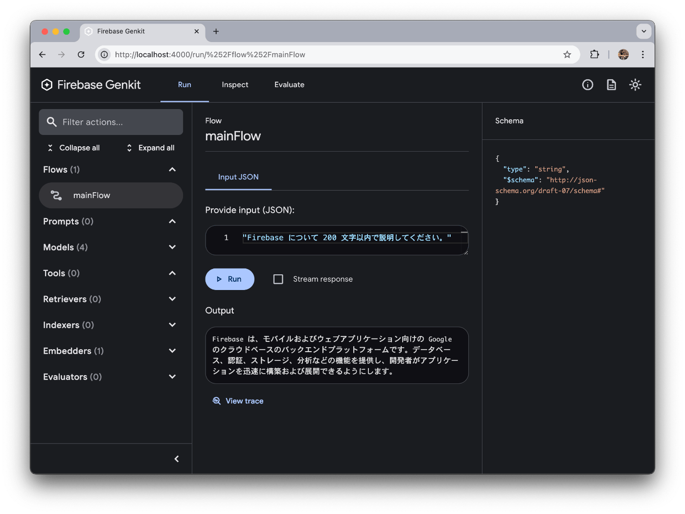This screenshot has height=514, width=685.
Task: Click the Filter actions search field
Action: pyautogui.click(x=111, y=122)
